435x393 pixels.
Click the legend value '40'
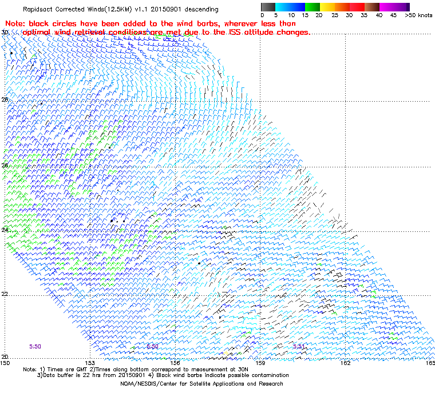click(x=379, y=15)
